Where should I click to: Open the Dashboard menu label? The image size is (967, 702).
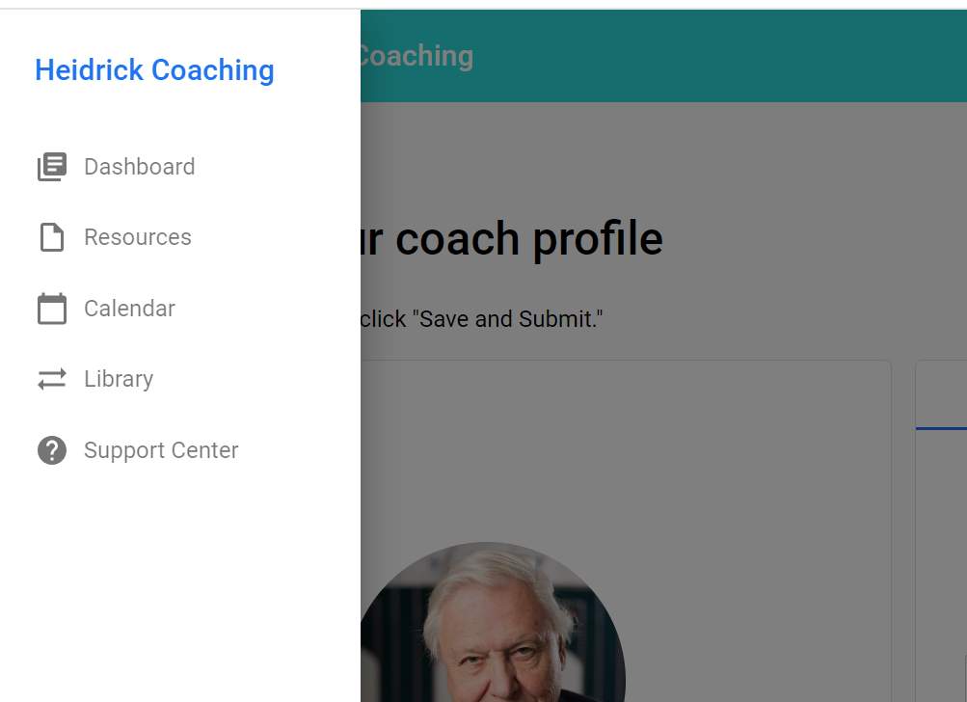pos(139,167)
